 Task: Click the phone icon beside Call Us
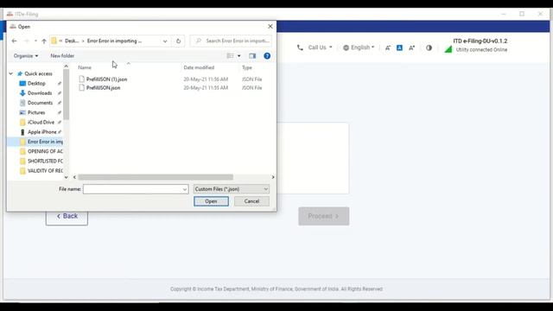coord(300,48)
